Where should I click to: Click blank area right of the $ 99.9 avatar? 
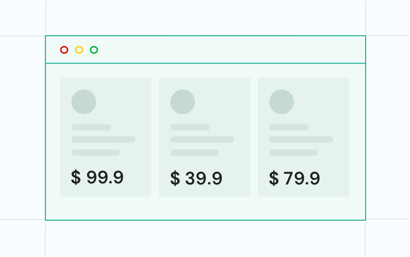125,102
